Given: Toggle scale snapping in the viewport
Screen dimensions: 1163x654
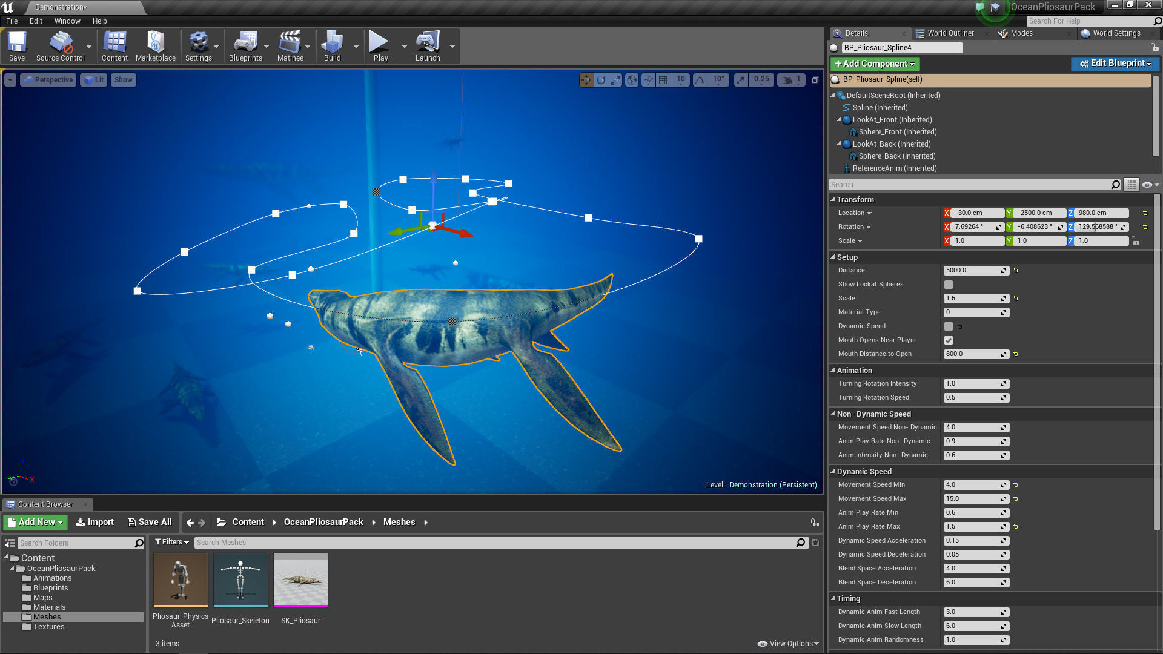Looking at the screenshot, I should pyautogui.click(x=741, y=80).
